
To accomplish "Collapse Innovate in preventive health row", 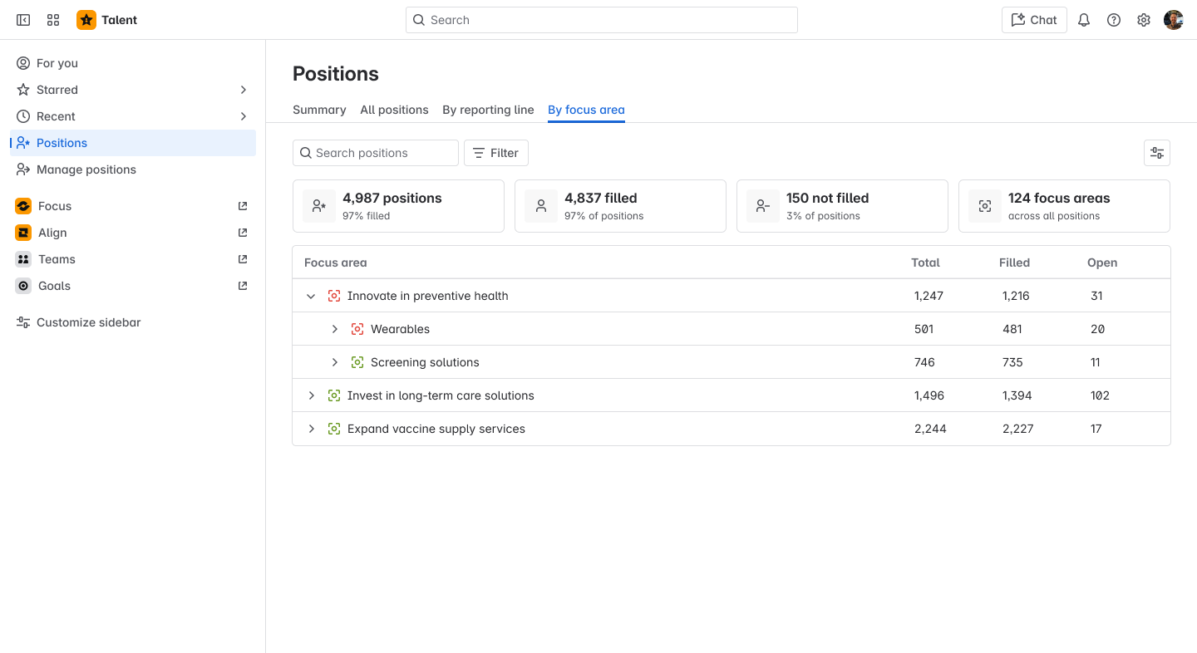I will click(x=312, y=296).
